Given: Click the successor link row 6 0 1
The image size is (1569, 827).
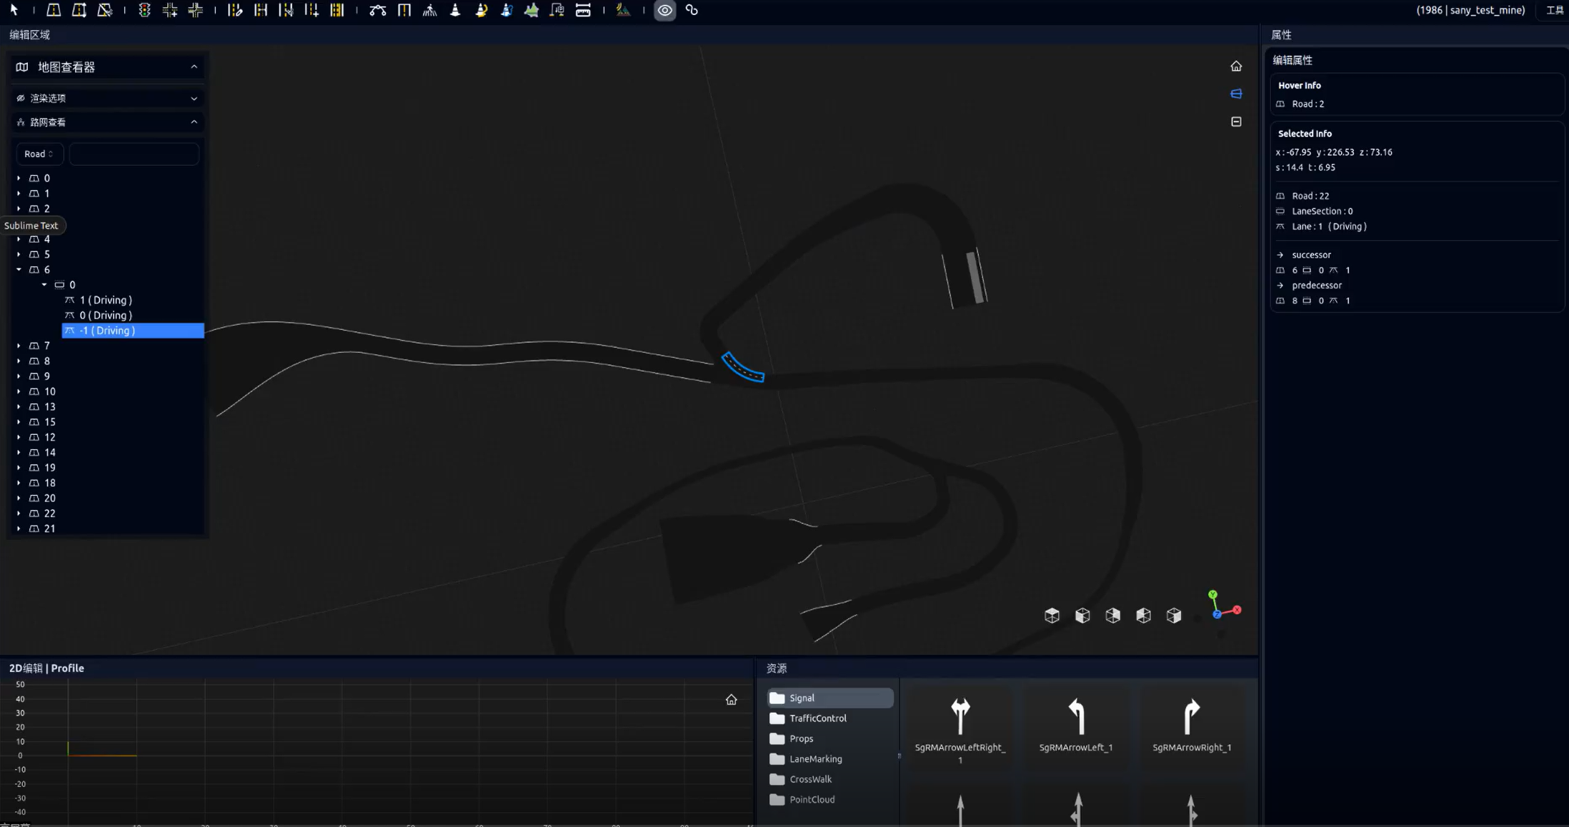Looking at the screenshot, I should (1313, 270).
